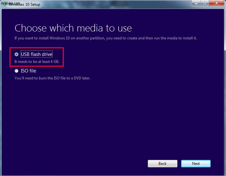Click the disabled maximize window button
The width and height of the screenshot is (226, 176).
point(205,3)
